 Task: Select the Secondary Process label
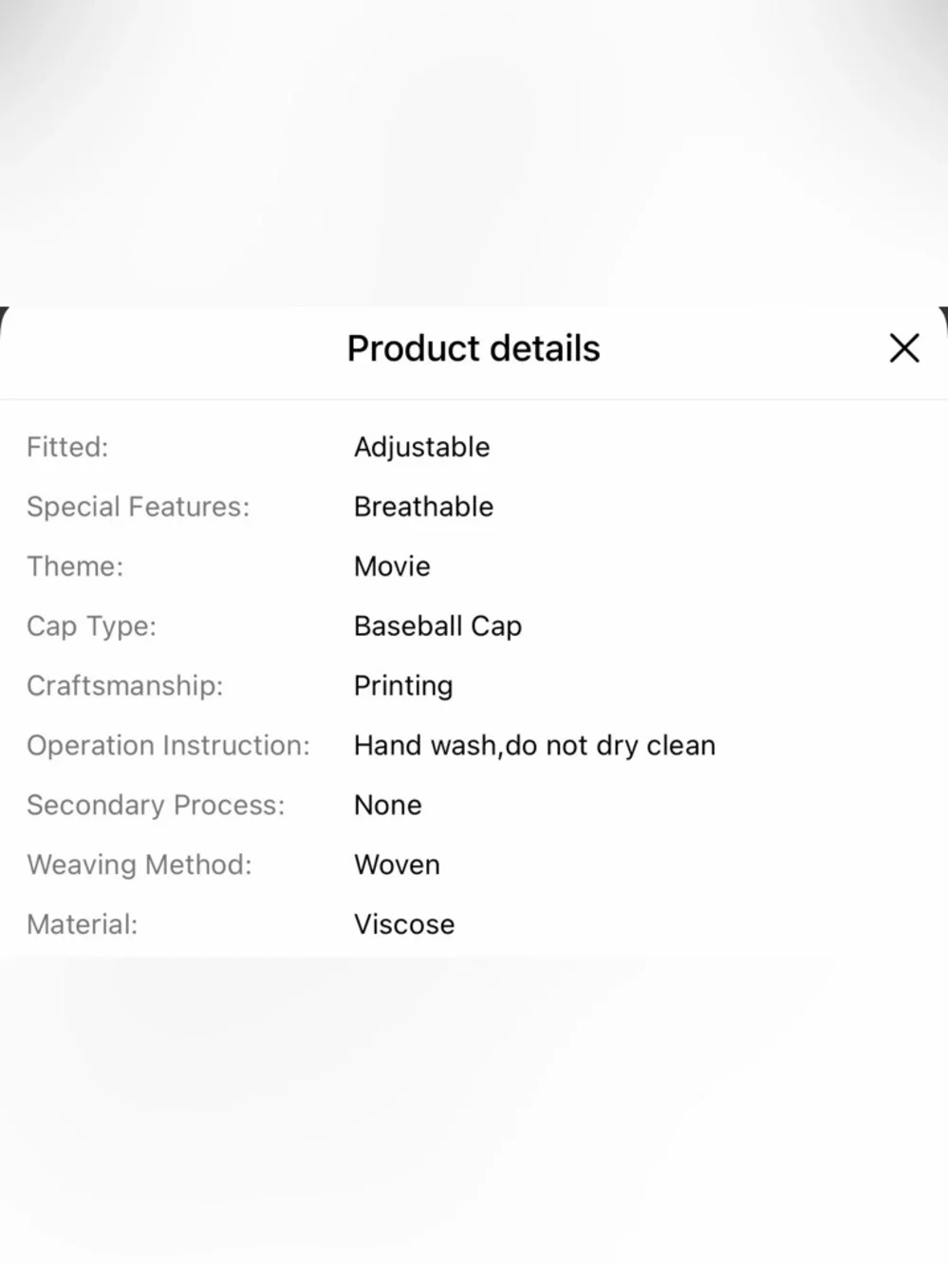(x=156, y=806)
